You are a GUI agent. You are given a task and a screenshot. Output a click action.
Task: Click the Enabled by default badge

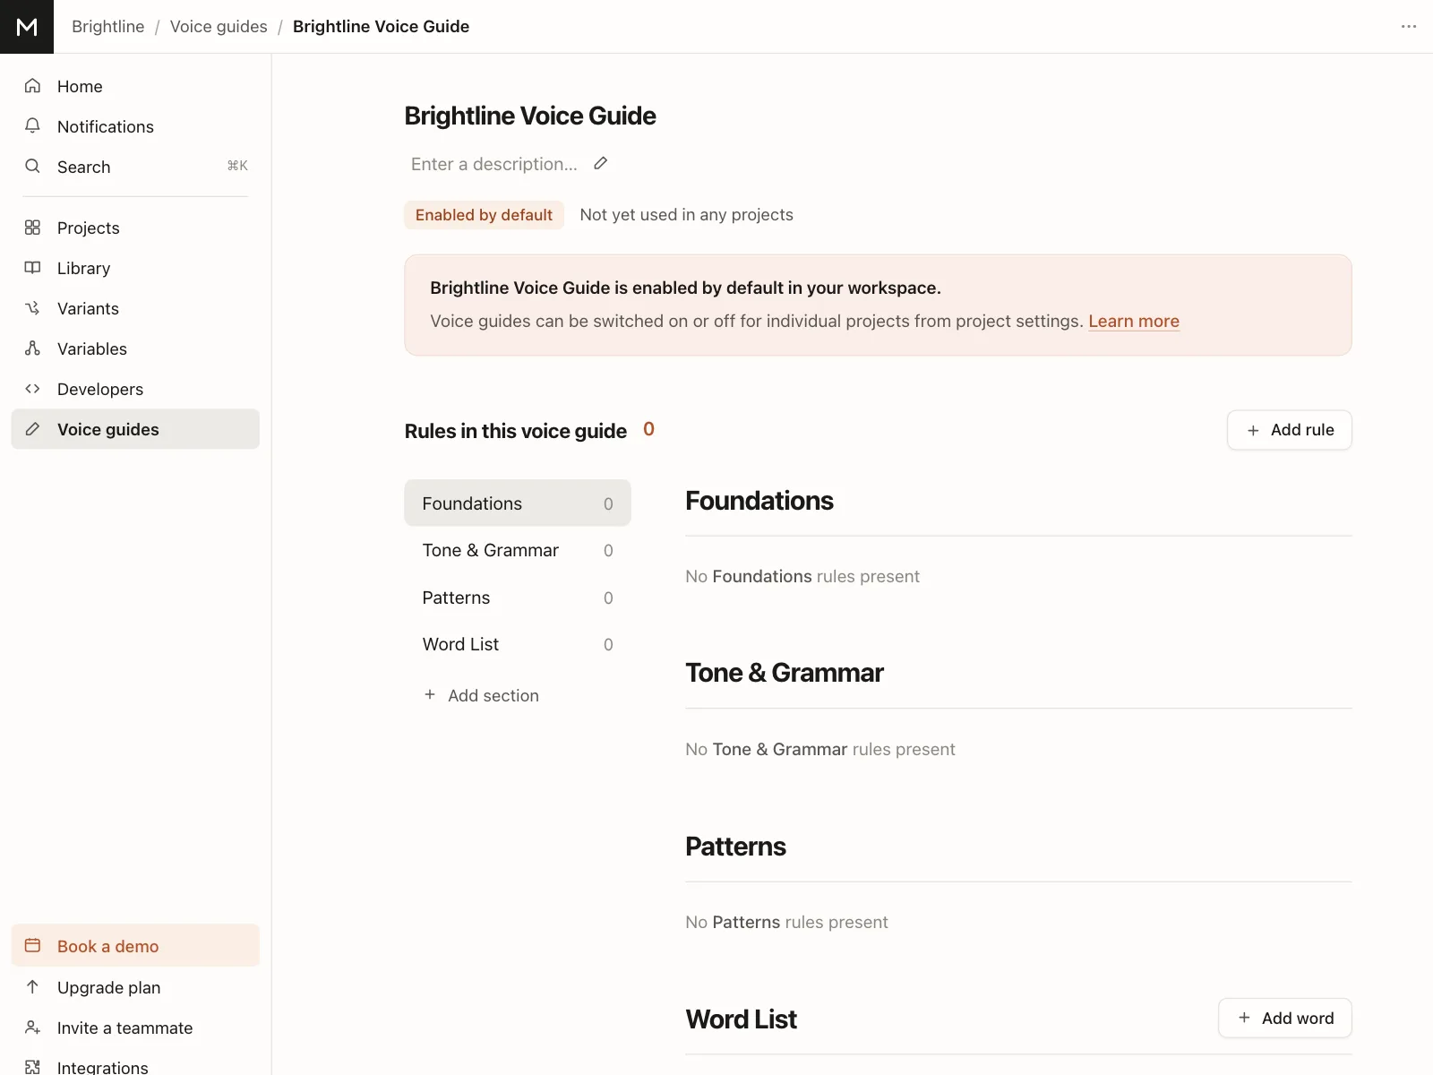[484, 215]
